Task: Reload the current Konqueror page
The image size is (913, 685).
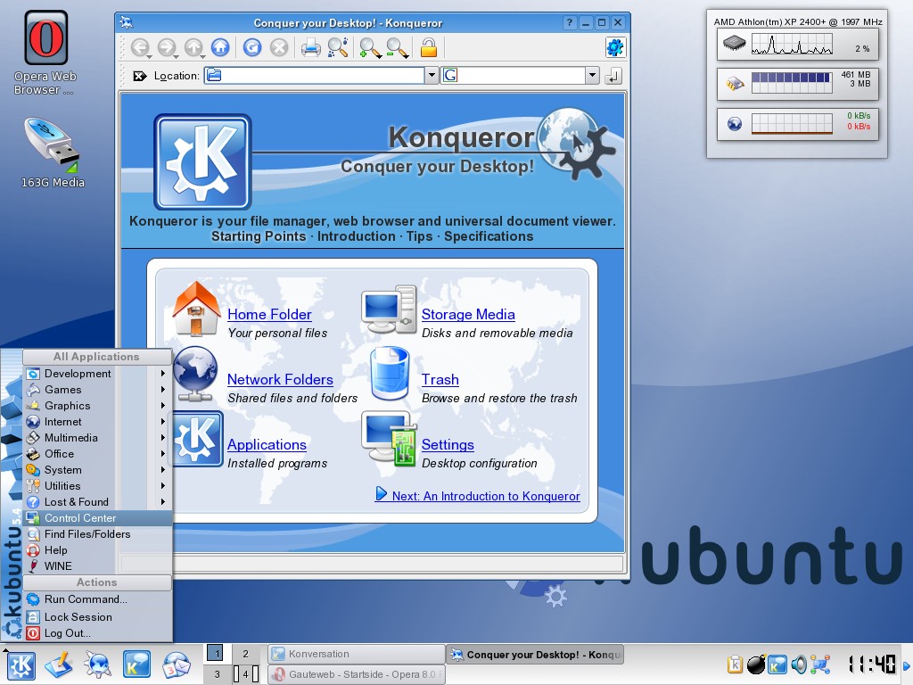Action: (252, 47)
